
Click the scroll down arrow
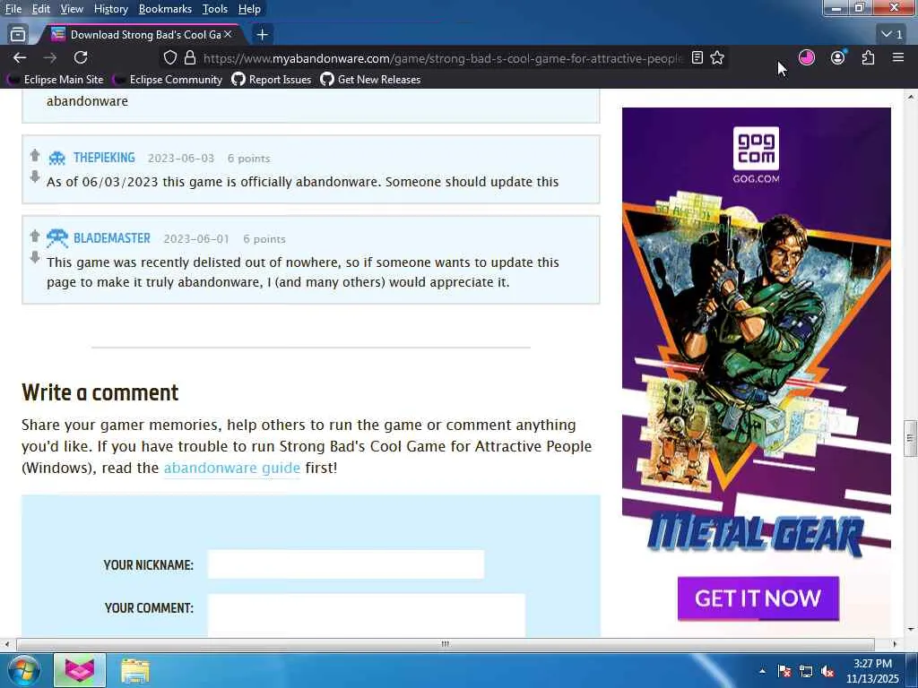coord(910,630)
